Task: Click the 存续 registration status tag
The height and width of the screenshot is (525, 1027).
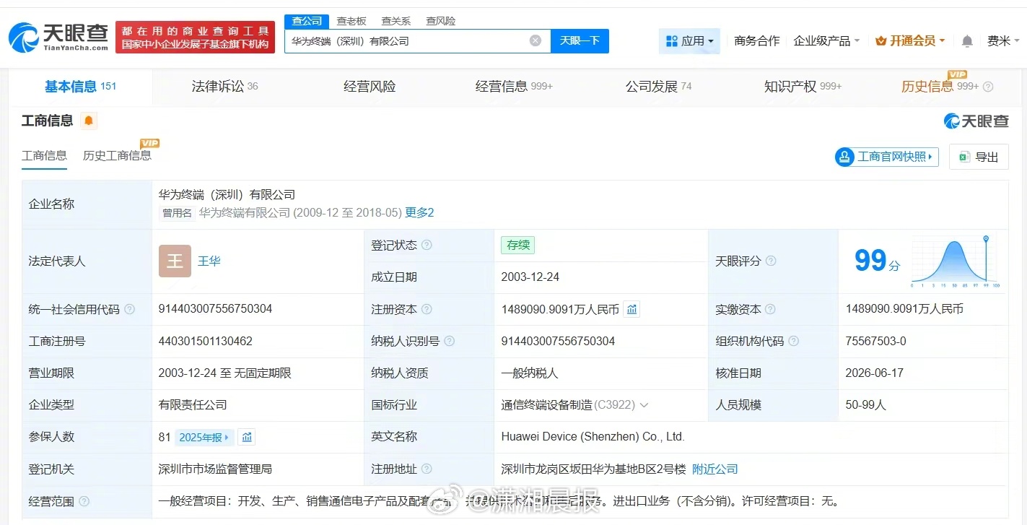Action: coord(518,245)
